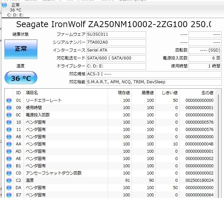Image resolution: width=224 pixels, height=198 pixels.
Task: Click status icon for row C0 アンセーフシャットダウン回数
Action: tap(9, 173)
